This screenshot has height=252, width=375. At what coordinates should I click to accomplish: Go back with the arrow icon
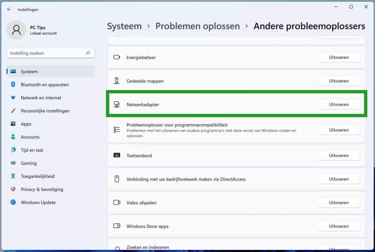click(x=9, y=10)
